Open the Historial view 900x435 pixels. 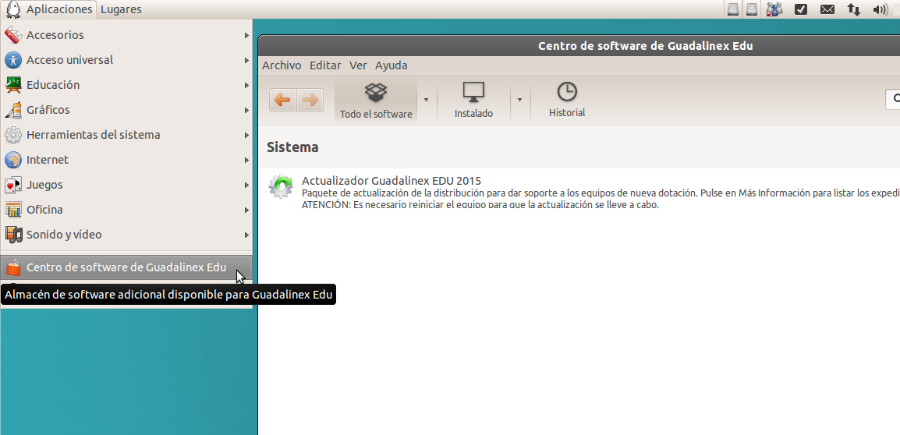point(567,101)
